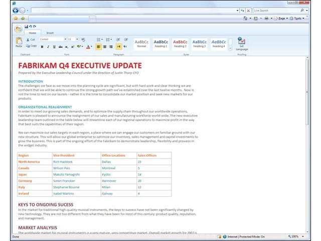Click the RSS feeds icon
The height and width of the screenshot is (241, 321).
[256, 19]
